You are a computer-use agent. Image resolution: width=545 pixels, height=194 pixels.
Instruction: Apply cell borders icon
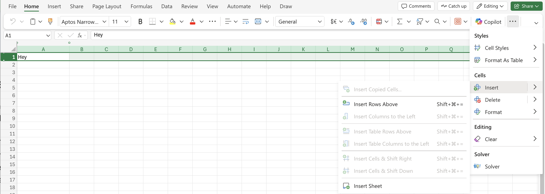coord(152,21)
